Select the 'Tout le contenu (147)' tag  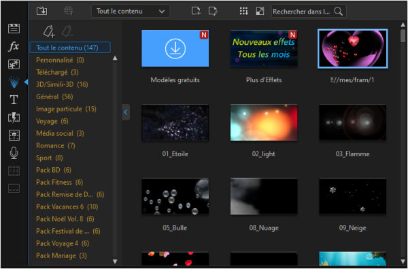point(70,48)
